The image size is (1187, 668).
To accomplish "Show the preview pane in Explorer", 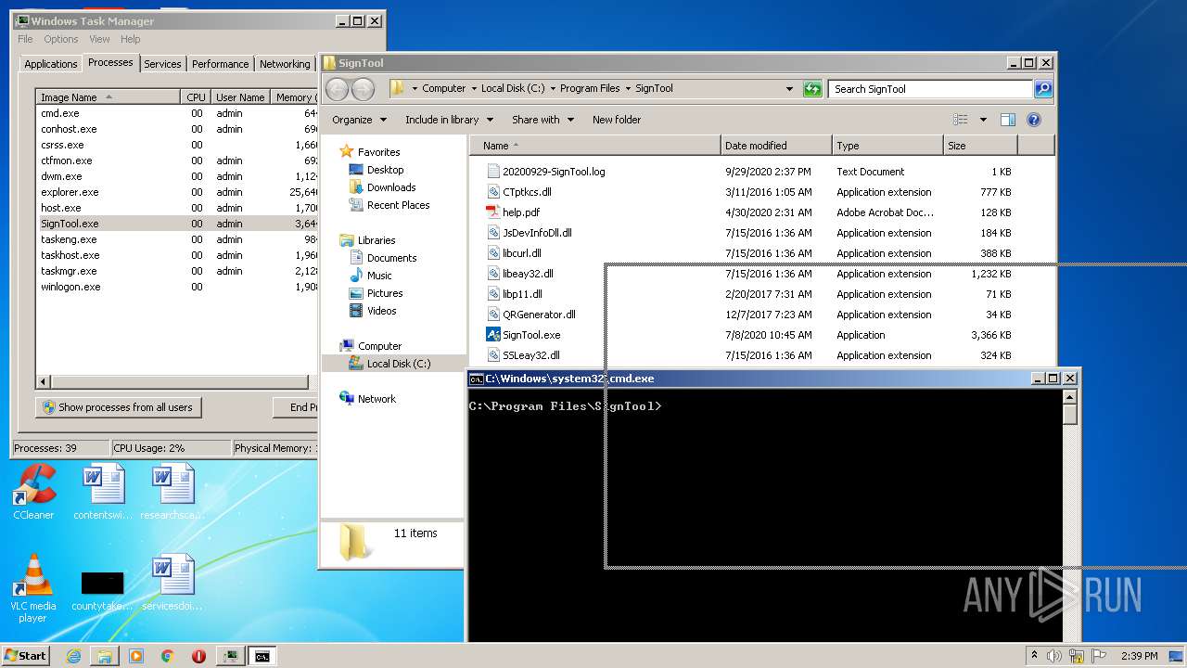I will 1008,120.
